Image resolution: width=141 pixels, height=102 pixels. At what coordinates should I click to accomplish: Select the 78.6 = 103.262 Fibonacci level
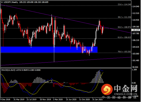124,52
